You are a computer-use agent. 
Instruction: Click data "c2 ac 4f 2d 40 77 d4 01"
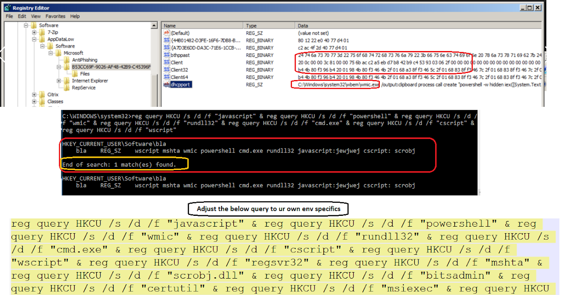[x=322, y=48]
